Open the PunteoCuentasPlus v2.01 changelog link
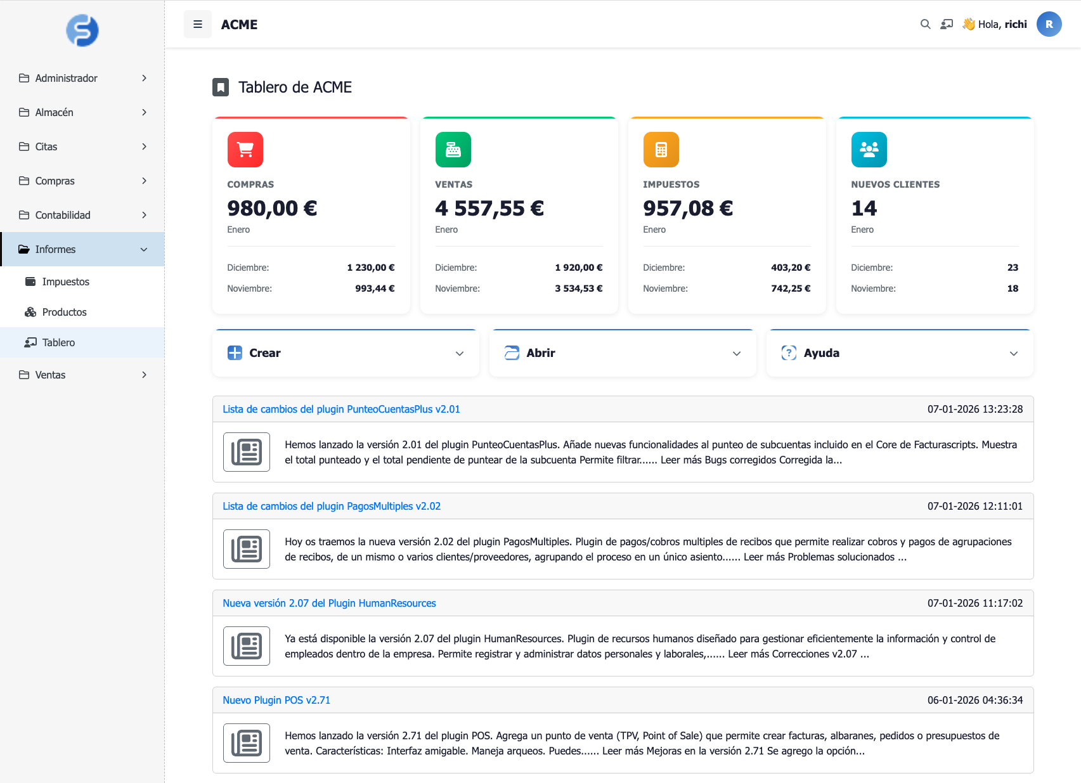Screen dimensions: 1081x783 341,410
